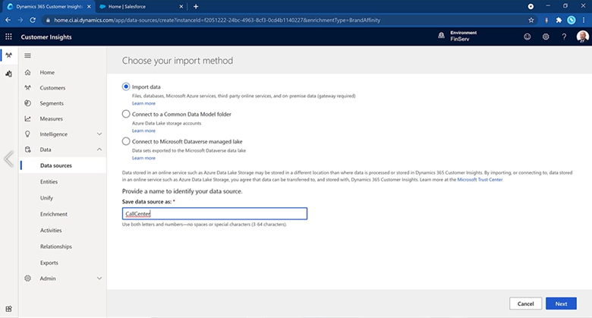Open the feedback smiley icon
592x318 pixels.
click(x=527, y=36)
